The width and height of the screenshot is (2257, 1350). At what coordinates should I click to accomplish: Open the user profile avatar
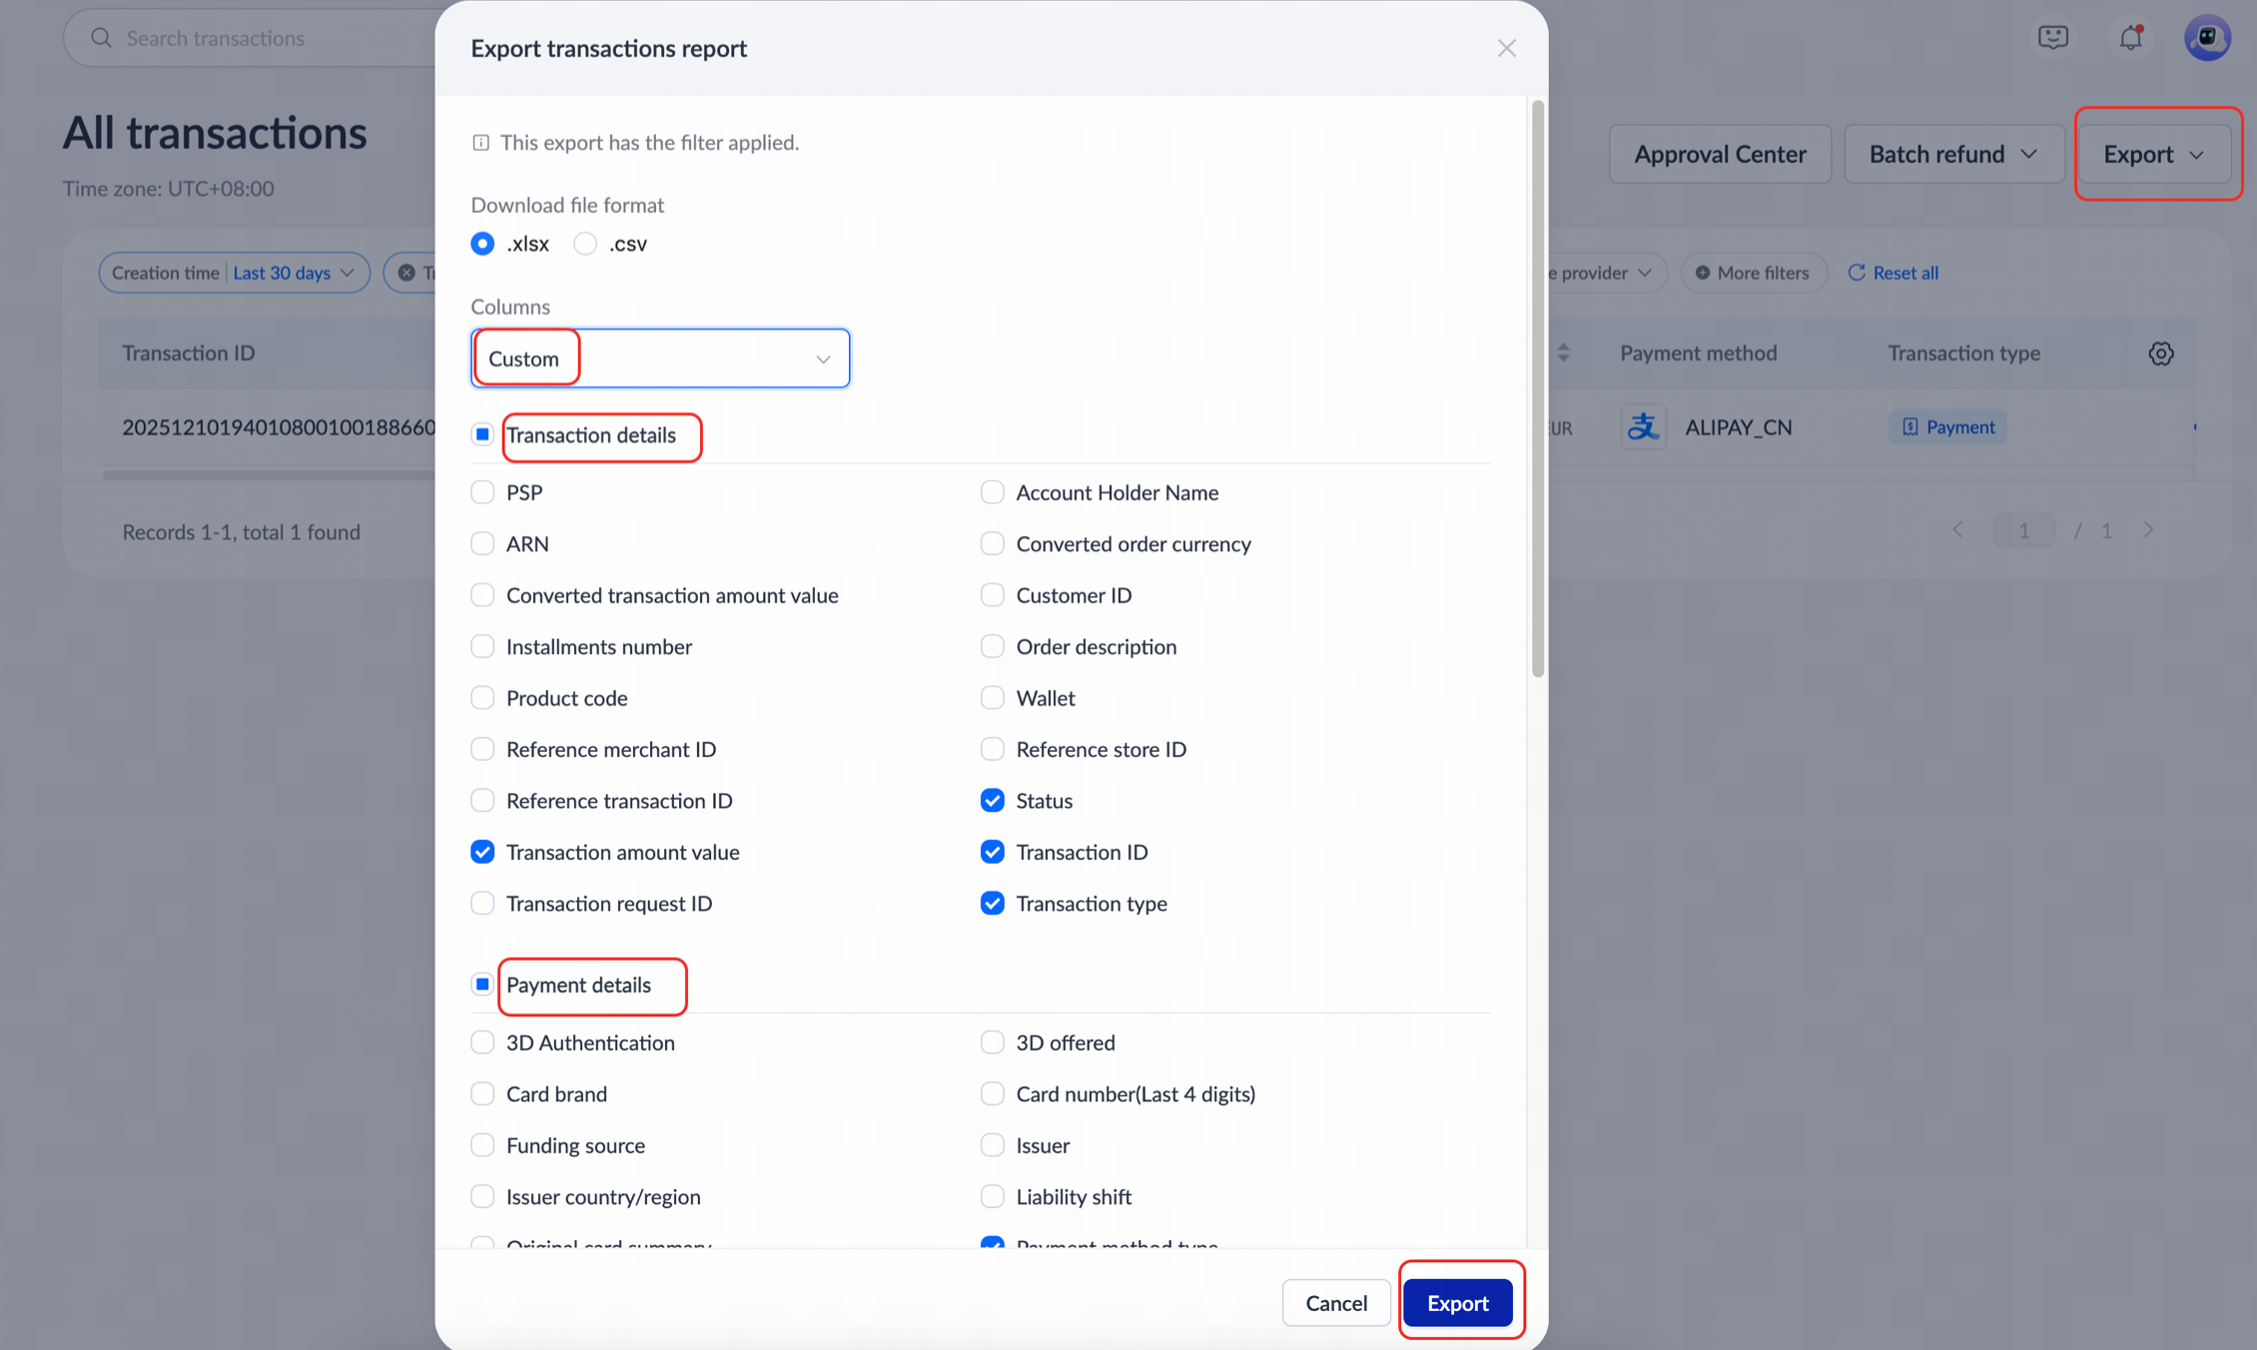tap(2207, 38)
